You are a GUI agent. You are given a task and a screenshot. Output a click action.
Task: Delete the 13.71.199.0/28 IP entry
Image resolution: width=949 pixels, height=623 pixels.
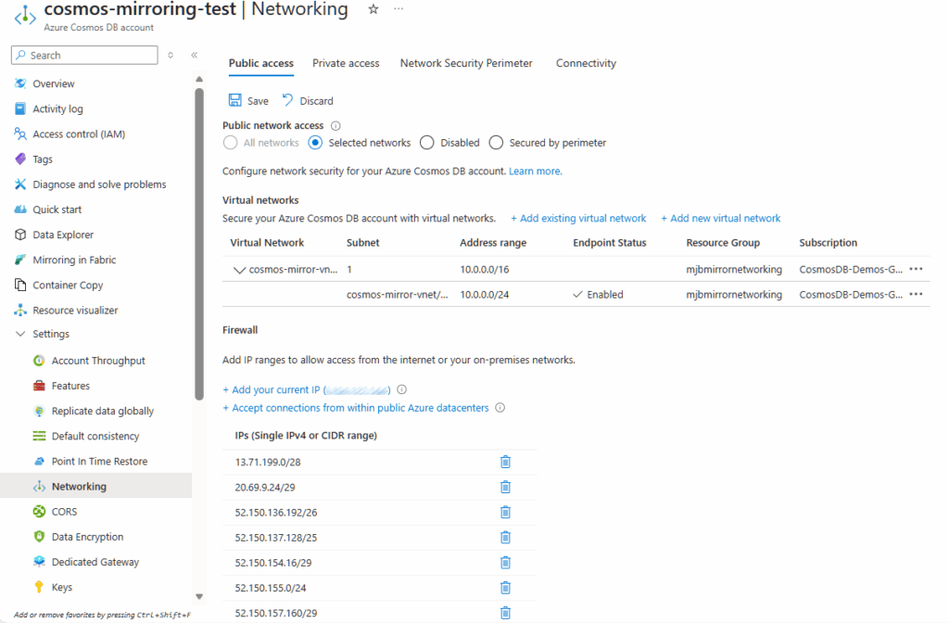[x=505, y=462]
